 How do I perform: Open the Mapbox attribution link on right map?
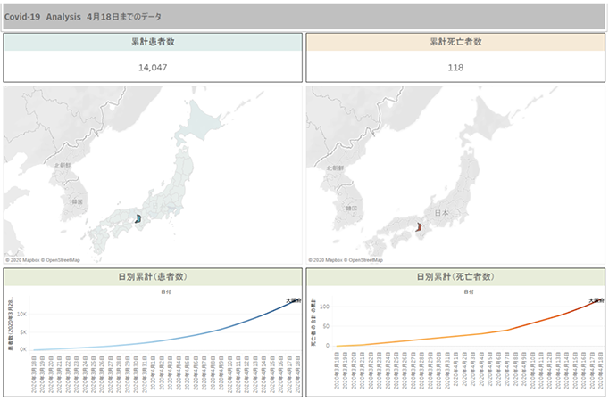(x=327, y=260)
